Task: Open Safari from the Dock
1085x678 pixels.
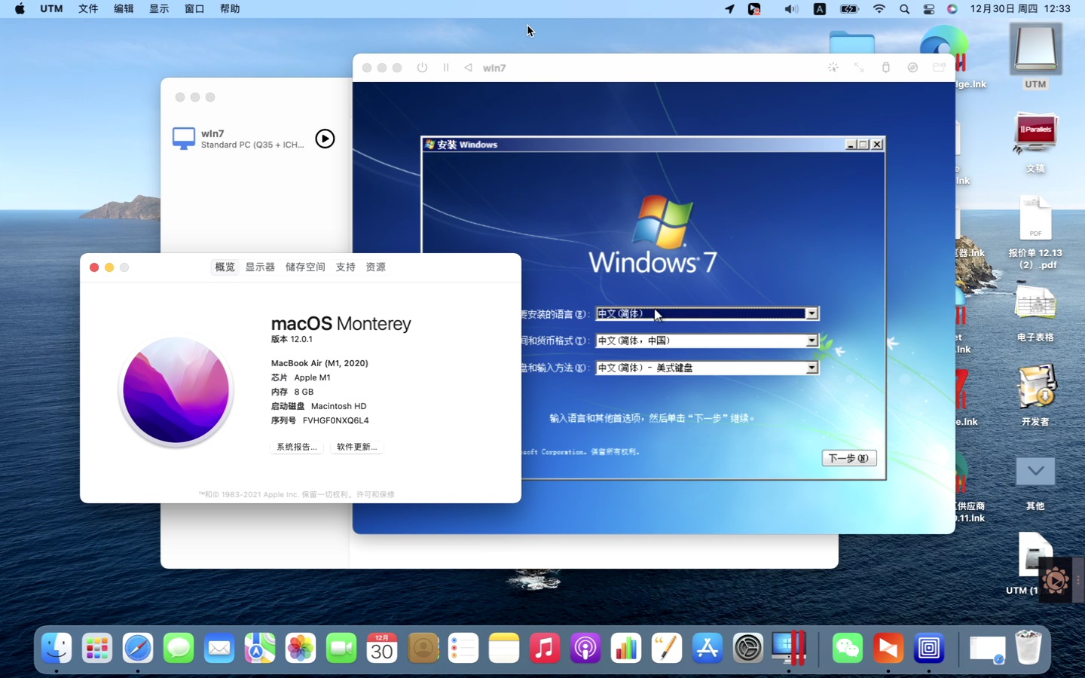Action: click(x=138, y=648)
